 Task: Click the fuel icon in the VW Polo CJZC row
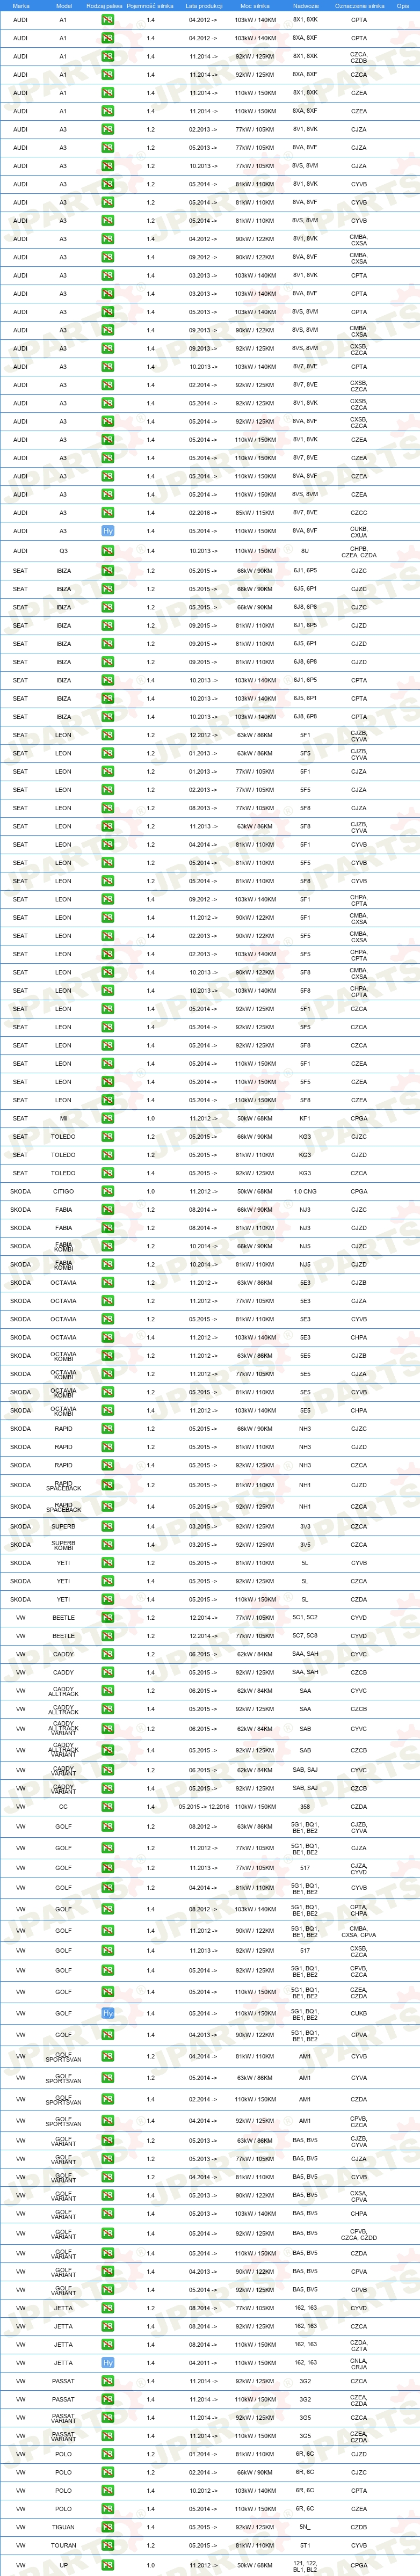point(108,2472)
